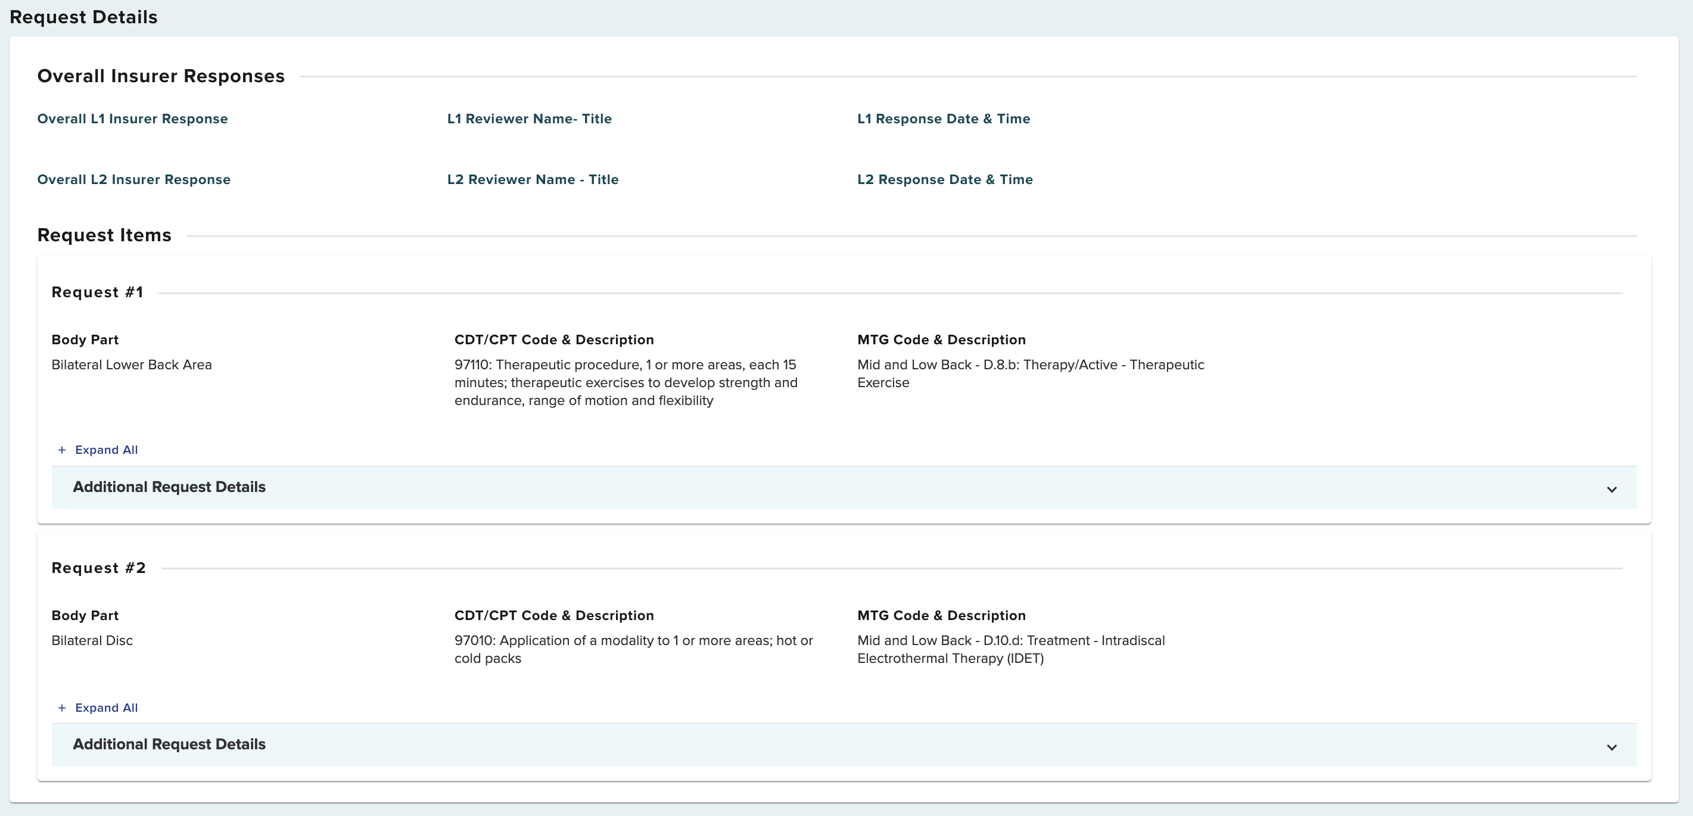Expand Request #1 Additional Request Details panel
The height and width of the screenshot is (816, 1693).
click(x=169, y=487)
